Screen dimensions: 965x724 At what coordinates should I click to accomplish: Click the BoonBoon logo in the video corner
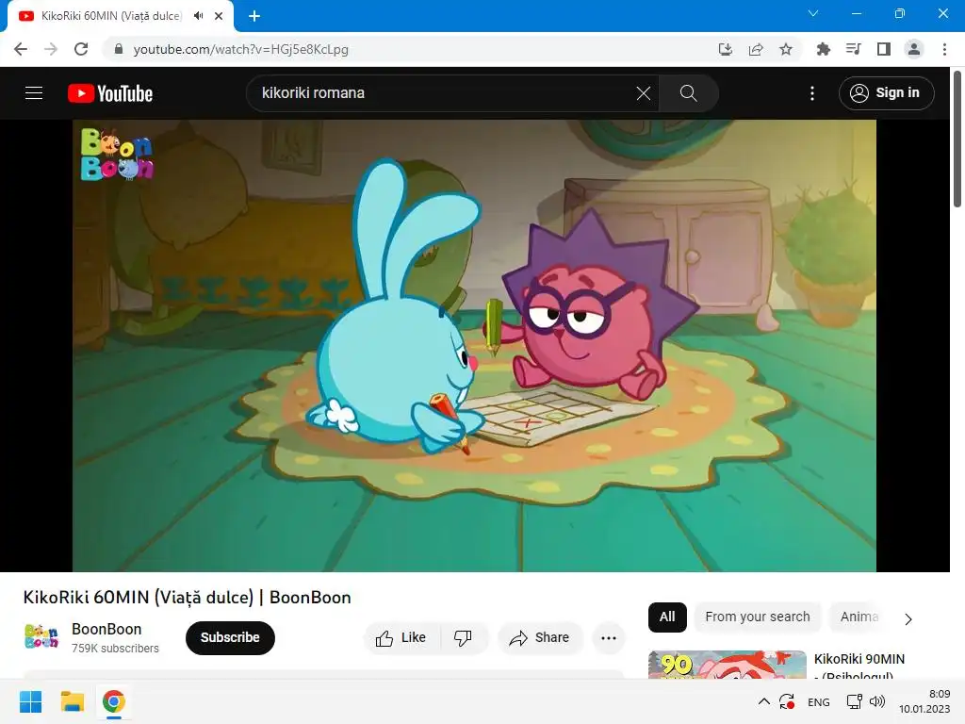coord(116,154)
